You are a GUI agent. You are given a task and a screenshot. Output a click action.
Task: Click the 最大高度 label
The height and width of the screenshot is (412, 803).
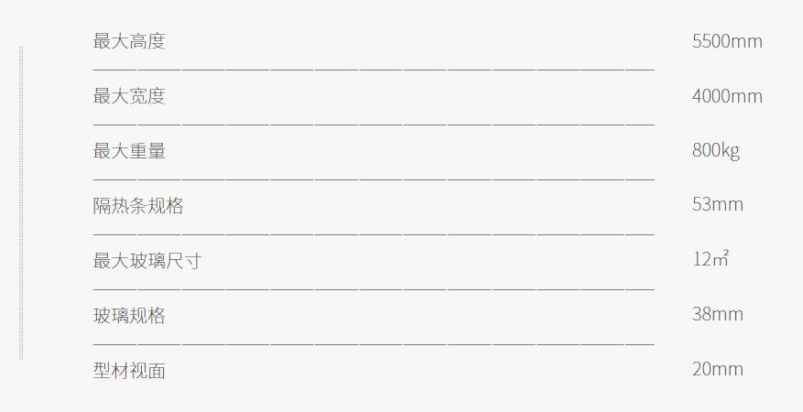pyautogui.click(x=129, y=41)
